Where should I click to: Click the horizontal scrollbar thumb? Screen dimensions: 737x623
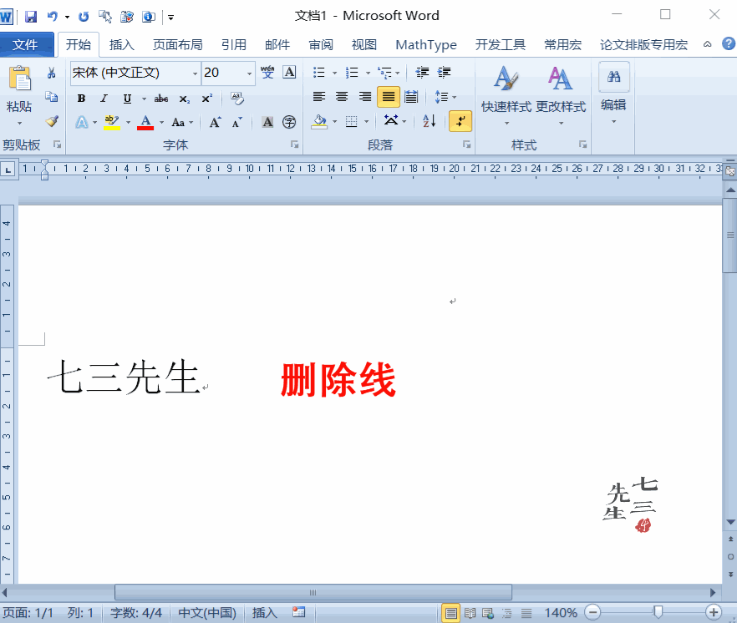[313, 592]
